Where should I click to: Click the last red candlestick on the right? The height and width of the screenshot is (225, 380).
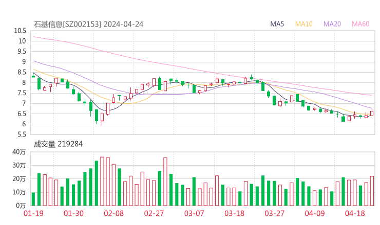372,113
